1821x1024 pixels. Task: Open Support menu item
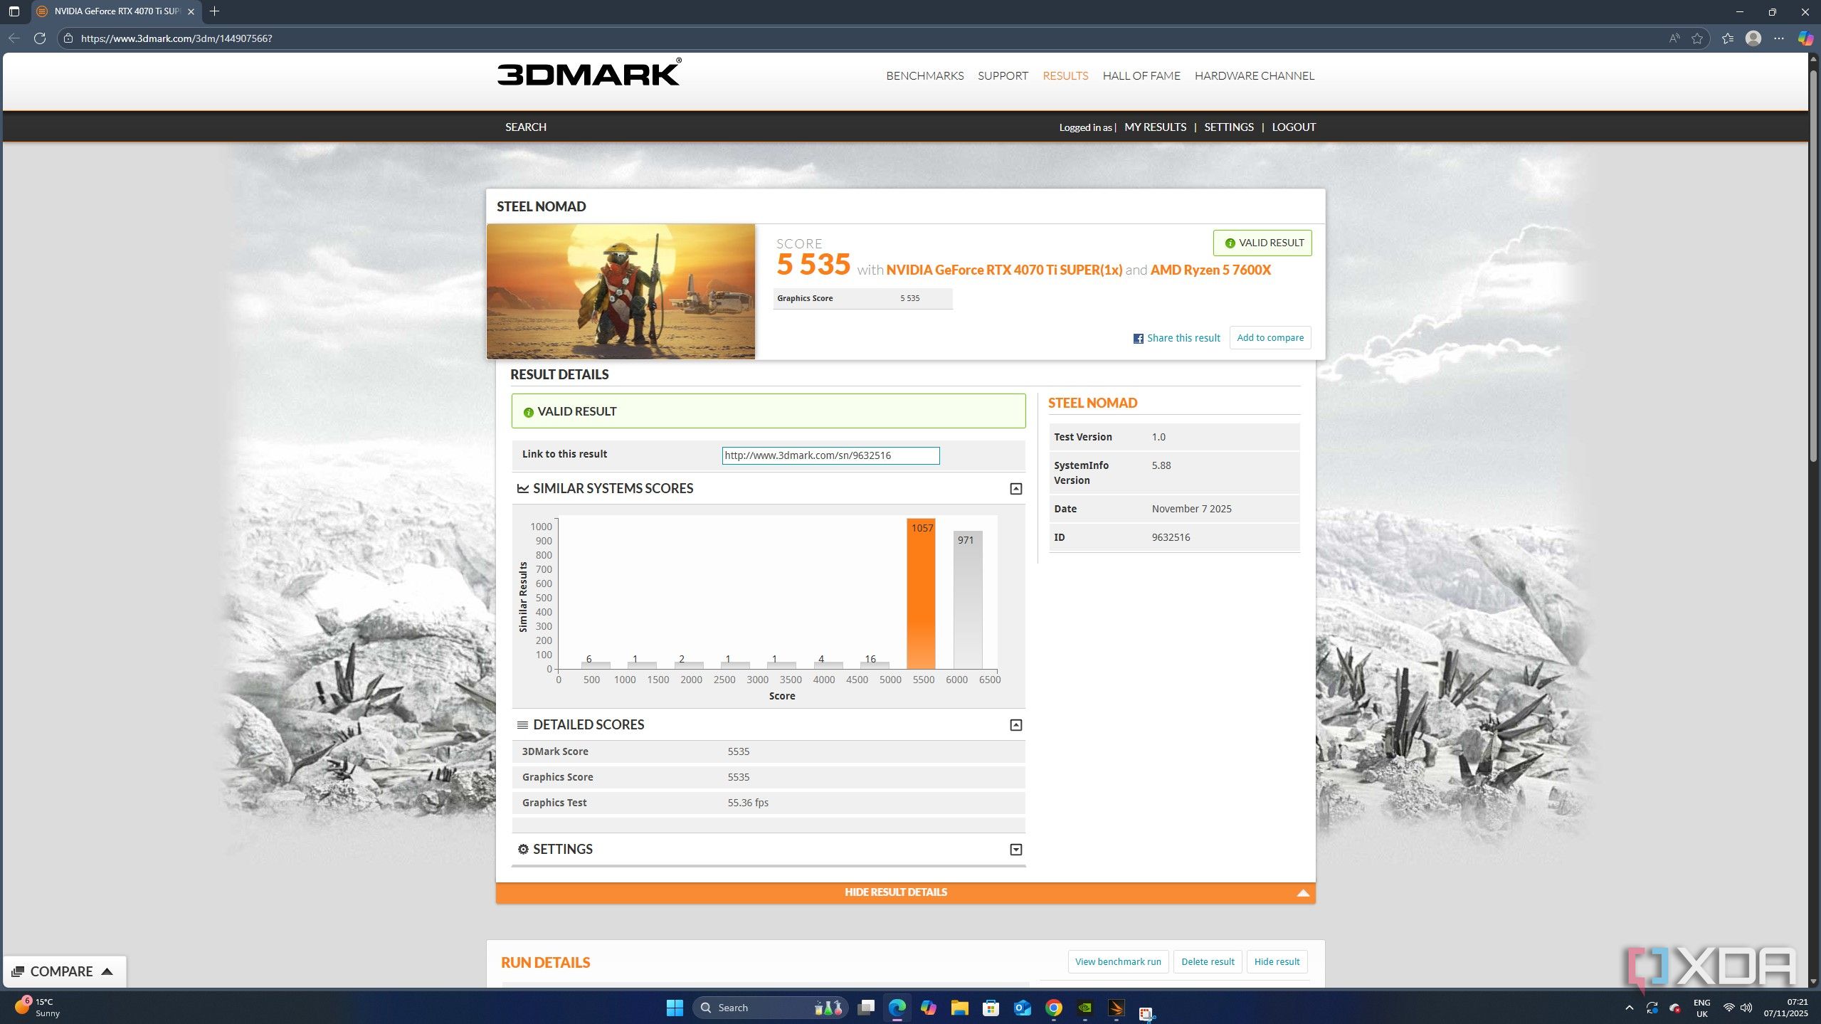click(1002, 75)
